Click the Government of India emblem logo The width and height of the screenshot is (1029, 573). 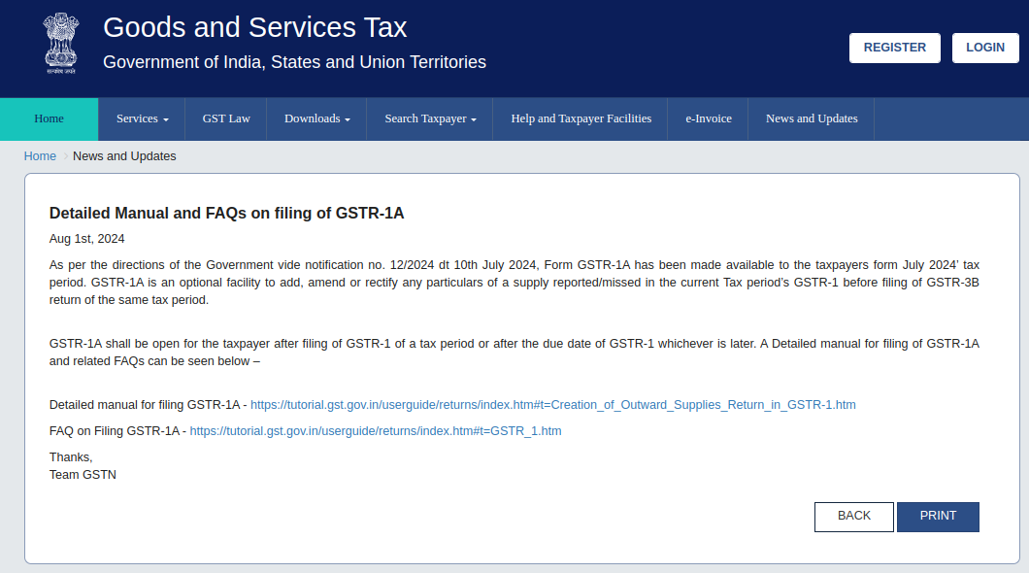59,45
